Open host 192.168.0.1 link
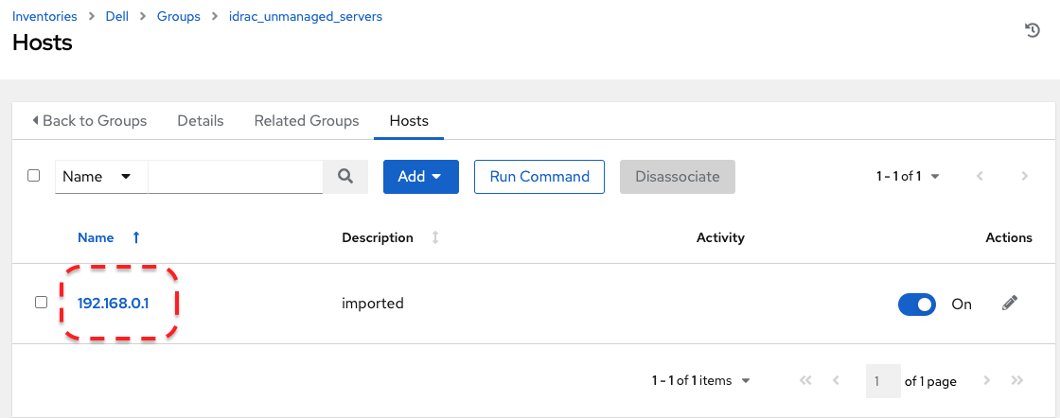1060x418 pixels. pyautogui.click(x=114, y=304)
